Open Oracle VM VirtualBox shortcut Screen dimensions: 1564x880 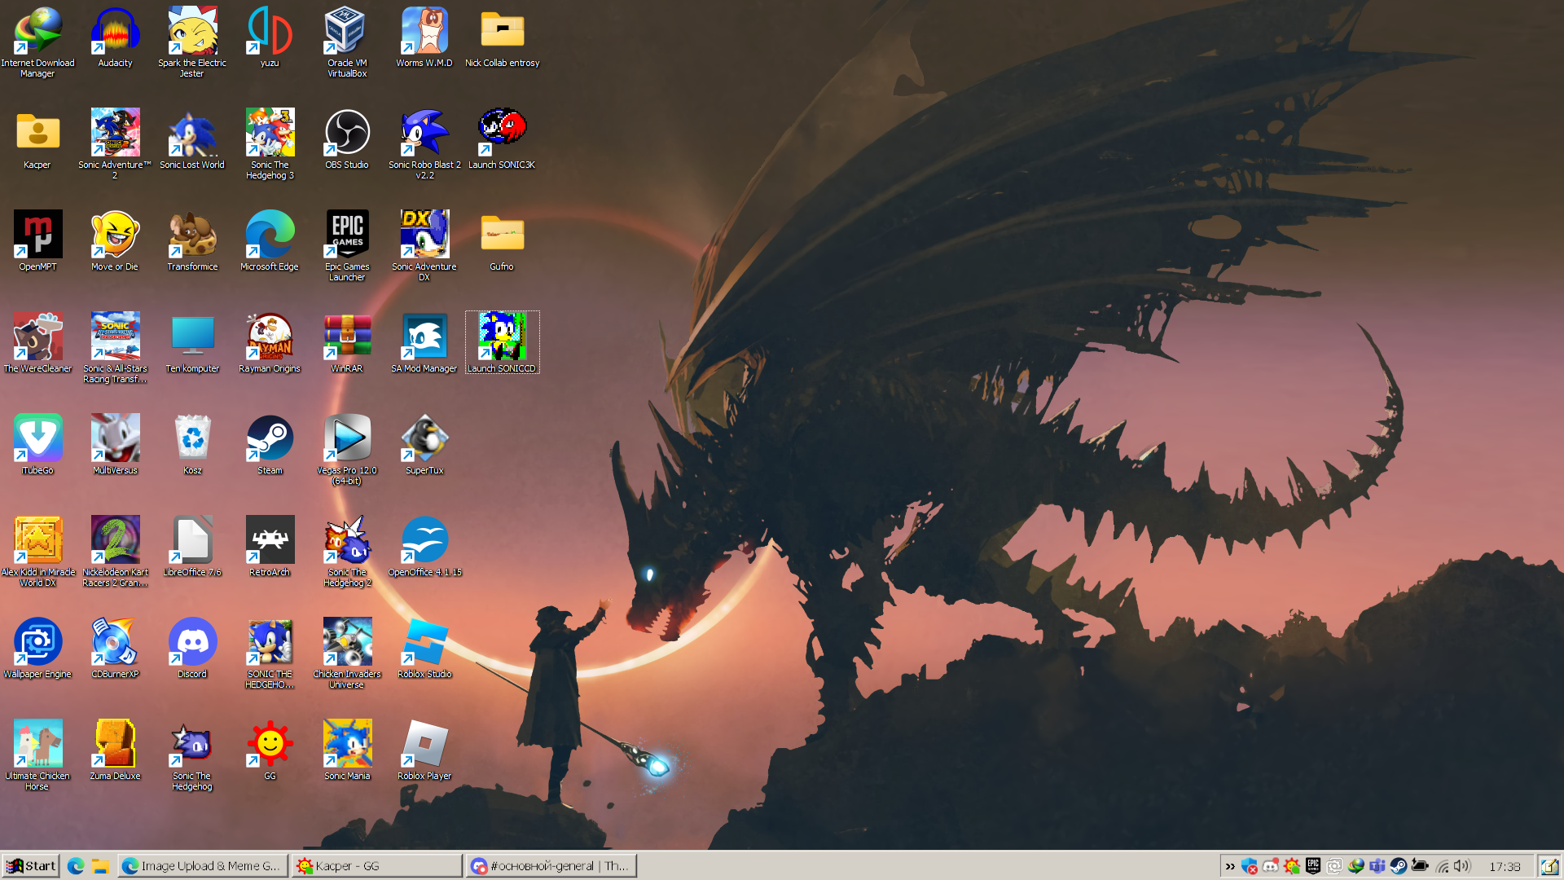(x=347, y=42)
